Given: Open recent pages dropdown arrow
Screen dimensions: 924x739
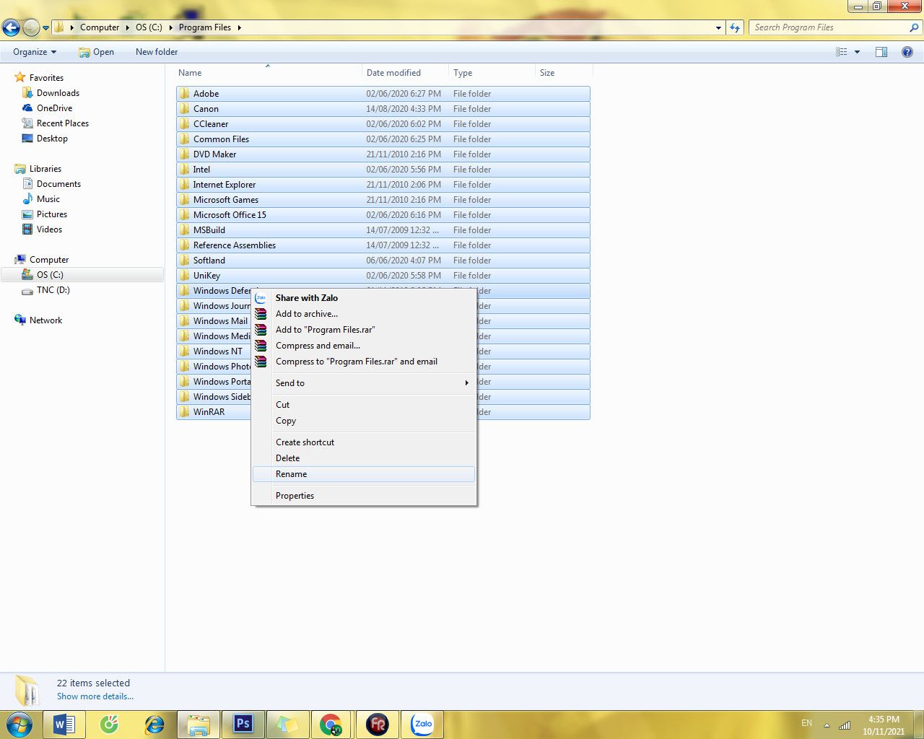Looking at the screenshot, I should pos(46,28).
